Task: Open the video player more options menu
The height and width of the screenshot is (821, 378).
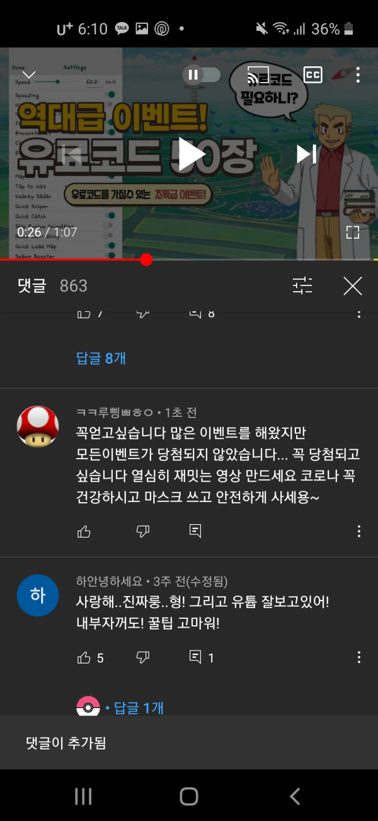Action: click(x=358, y=75)
